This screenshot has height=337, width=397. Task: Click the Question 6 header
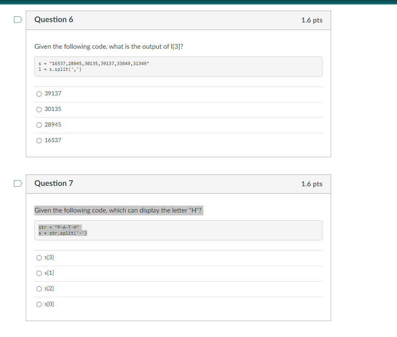click(54, 19)
